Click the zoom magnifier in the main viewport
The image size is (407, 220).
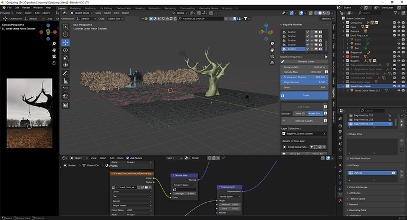(272, 44)
